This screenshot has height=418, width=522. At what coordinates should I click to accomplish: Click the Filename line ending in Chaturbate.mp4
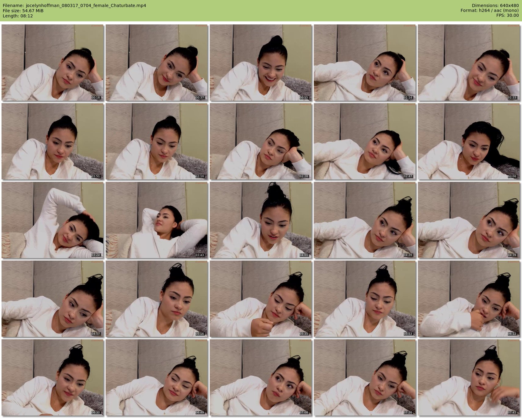click(74, 5)
